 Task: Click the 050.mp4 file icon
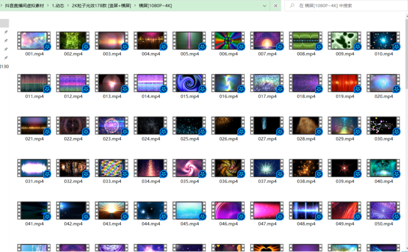click(x=382, y=210)
